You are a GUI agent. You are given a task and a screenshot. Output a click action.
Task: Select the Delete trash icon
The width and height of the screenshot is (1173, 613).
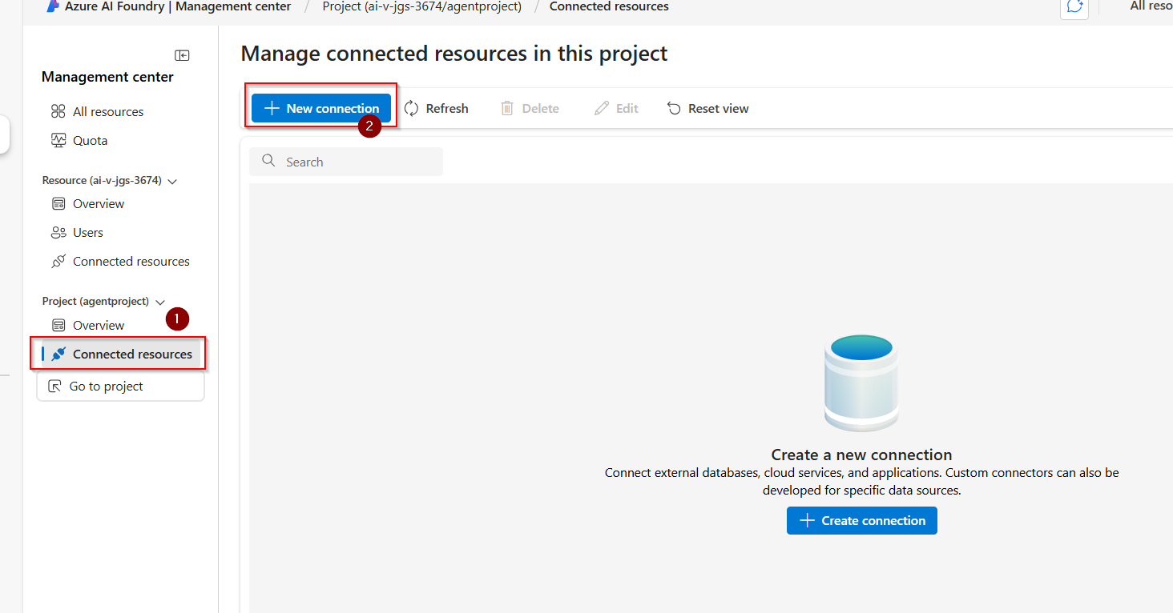click(508, 108)
